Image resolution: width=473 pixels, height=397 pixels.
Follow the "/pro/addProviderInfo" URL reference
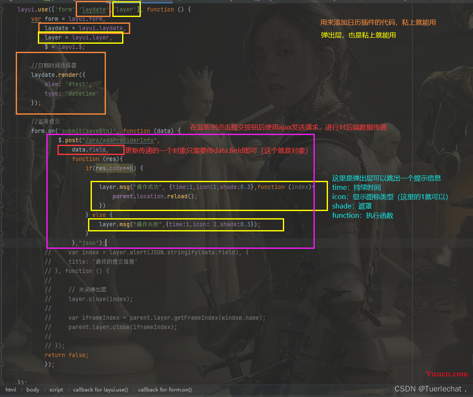120,141
